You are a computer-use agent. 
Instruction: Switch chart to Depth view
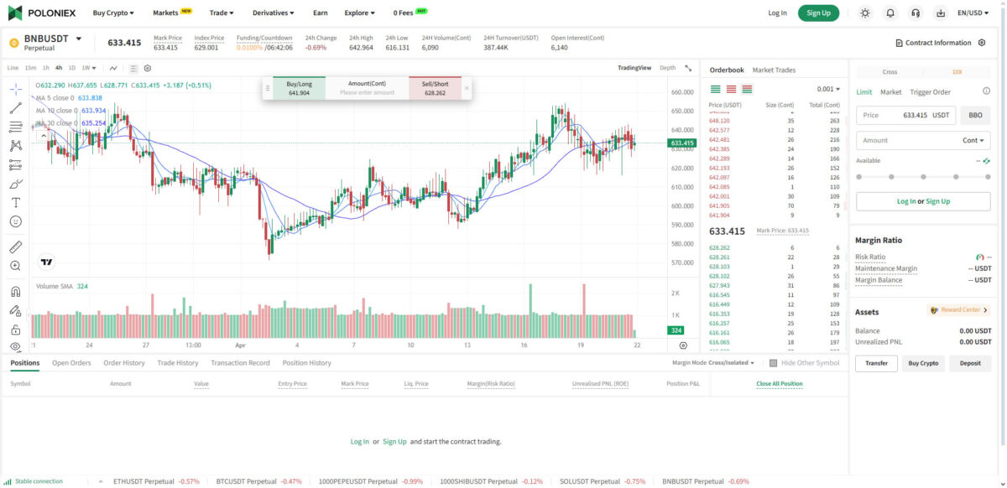(667, 68)
